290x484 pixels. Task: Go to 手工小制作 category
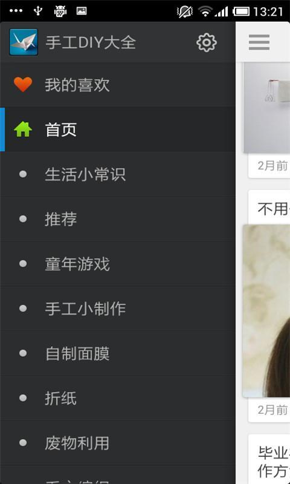click(118, 309)
